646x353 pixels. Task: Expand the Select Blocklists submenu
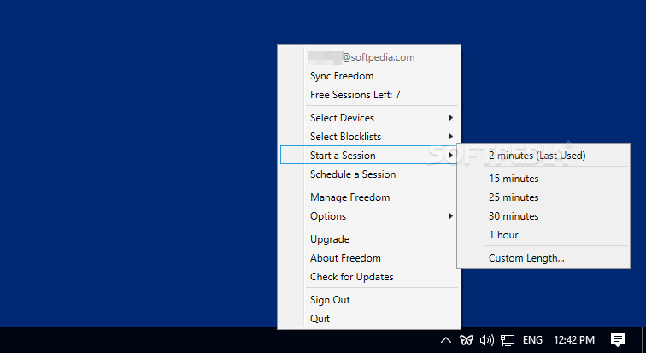(x=369, y=137)
